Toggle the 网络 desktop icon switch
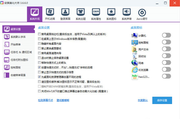This screenshot has height=119, width=180. (167, 63)
